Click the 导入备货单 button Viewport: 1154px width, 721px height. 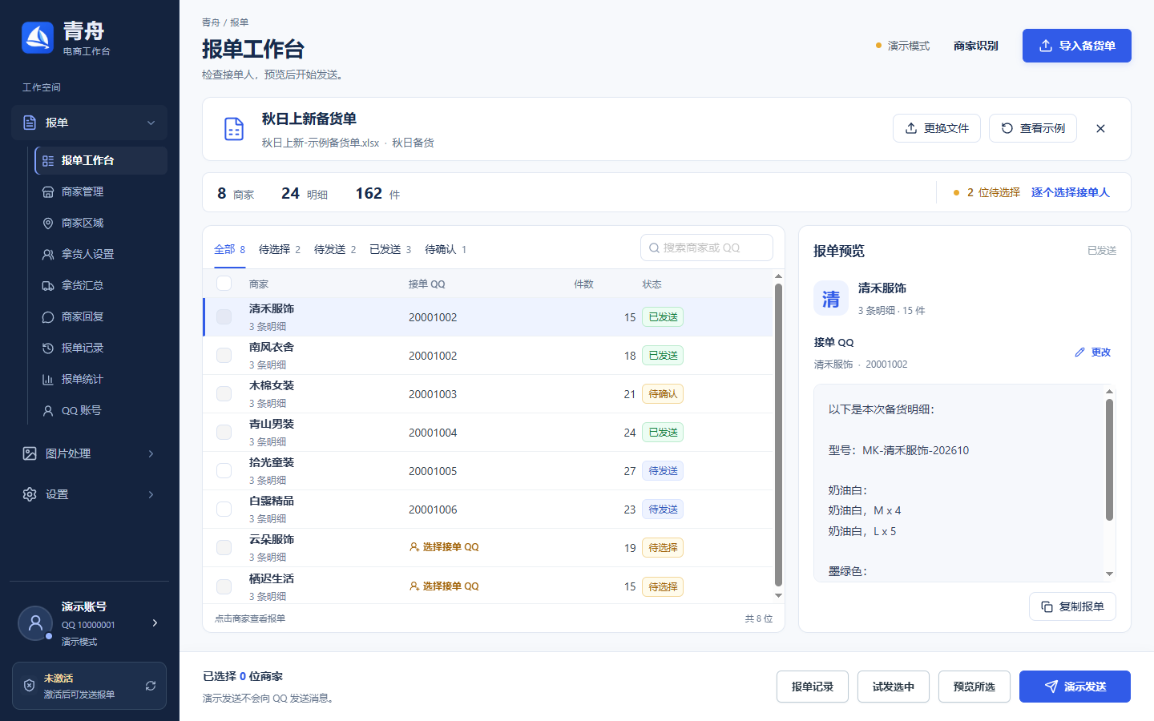pyautogui.click(x=1076, y=46)
